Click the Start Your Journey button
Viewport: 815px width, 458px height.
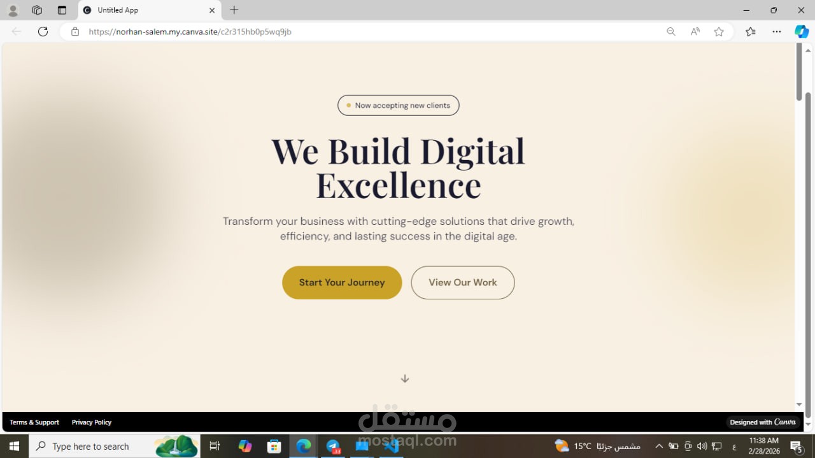point(342,282)
